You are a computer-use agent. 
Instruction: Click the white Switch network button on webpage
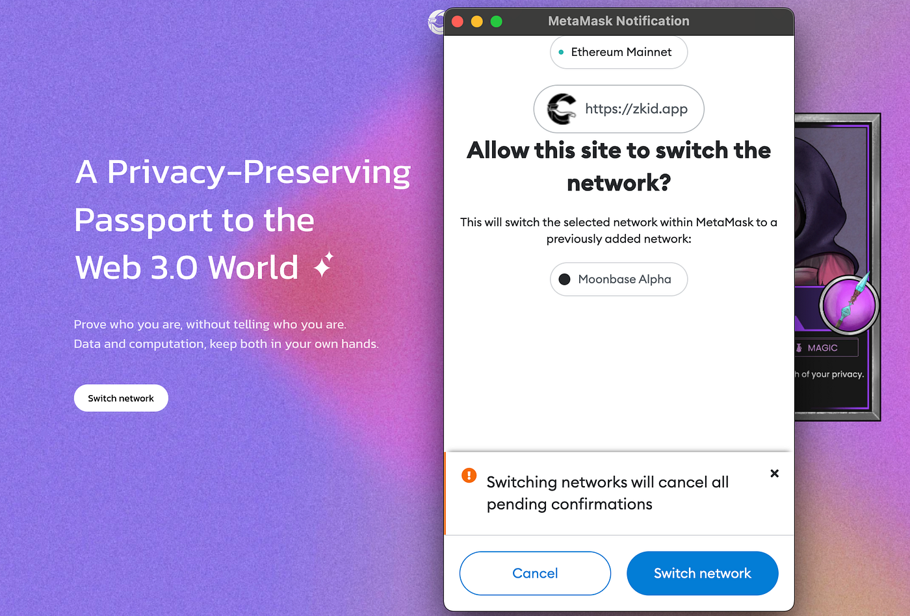tap(121, 398)
